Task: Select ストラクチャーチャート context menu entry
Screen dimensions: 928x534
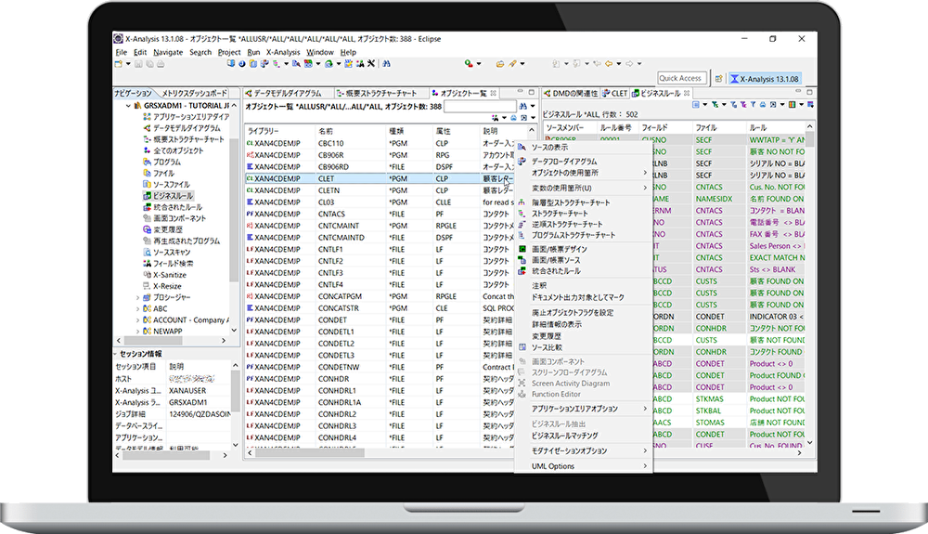Action: 560,213
